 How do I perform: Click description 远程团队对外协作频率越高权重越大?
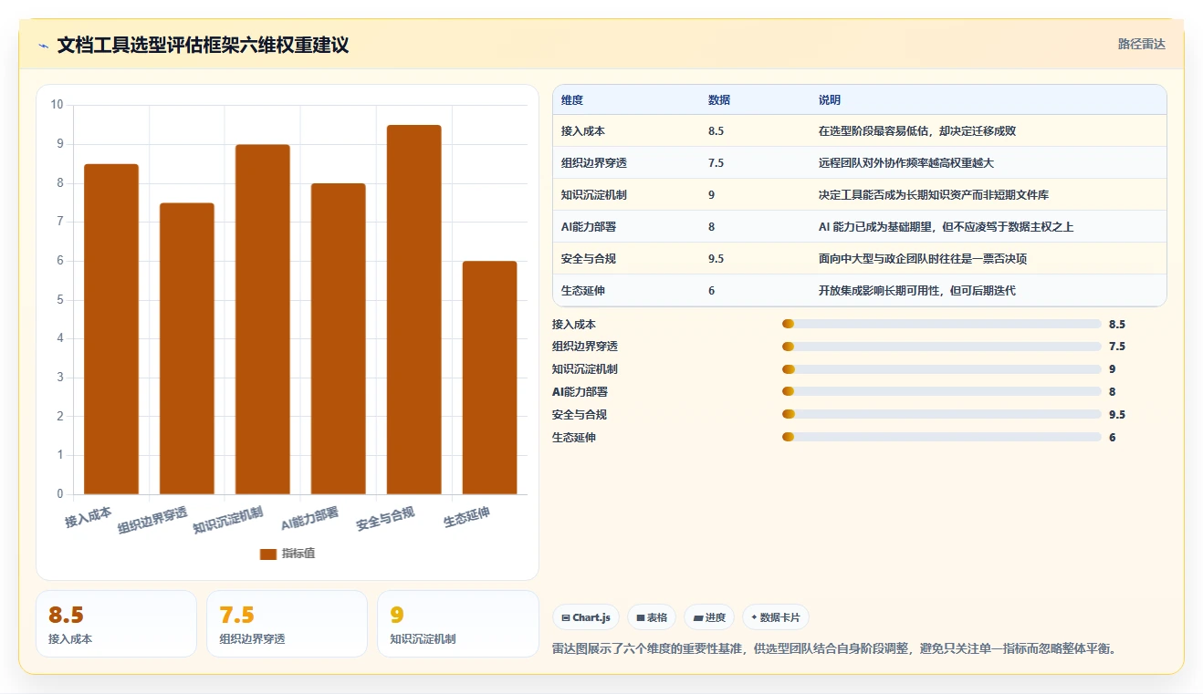click(x=906, y=163)
